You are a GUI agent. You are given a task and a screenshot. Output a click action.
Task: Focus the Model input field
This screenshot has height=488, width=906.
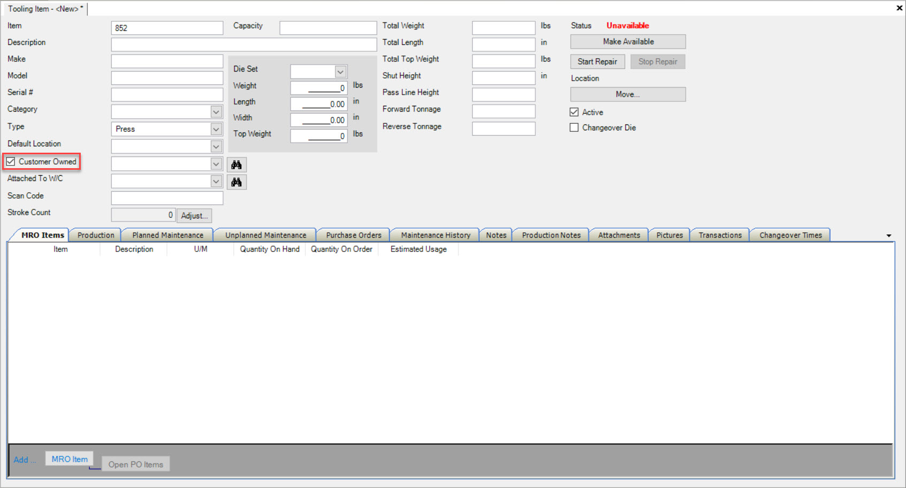[167, 78]
